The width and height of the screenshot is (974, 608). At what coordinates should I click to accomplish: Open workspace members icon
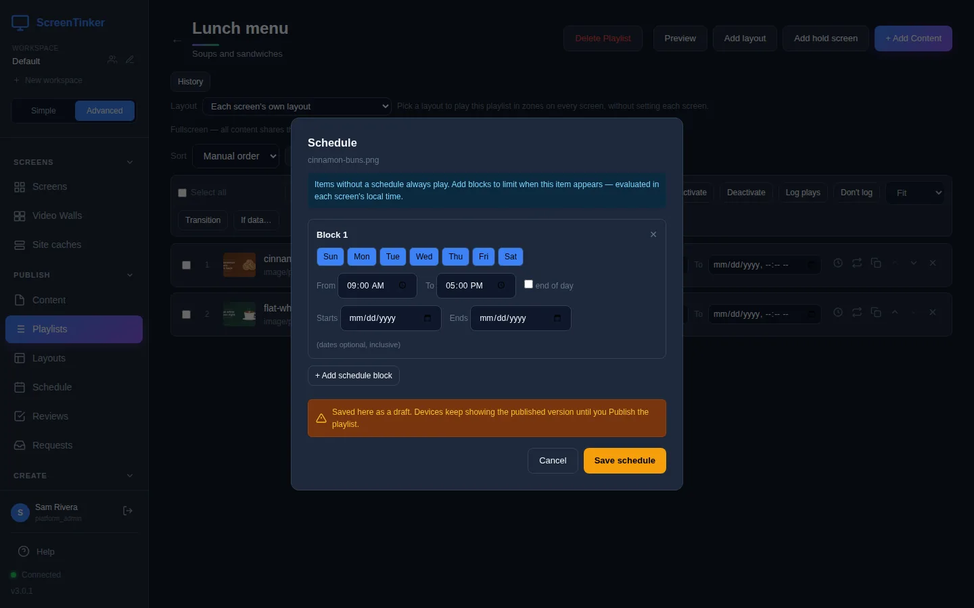click(112, 59)
